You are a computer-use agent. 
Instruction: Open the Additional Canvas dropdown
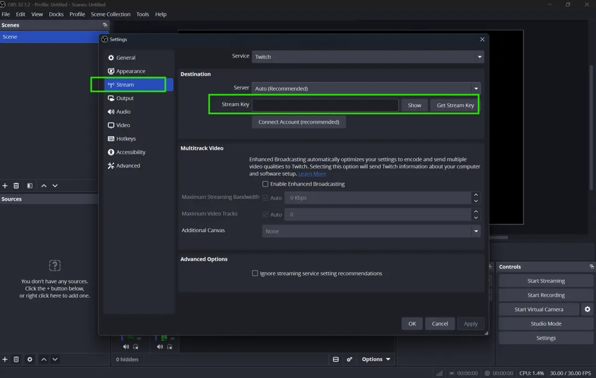pos(371,231)
